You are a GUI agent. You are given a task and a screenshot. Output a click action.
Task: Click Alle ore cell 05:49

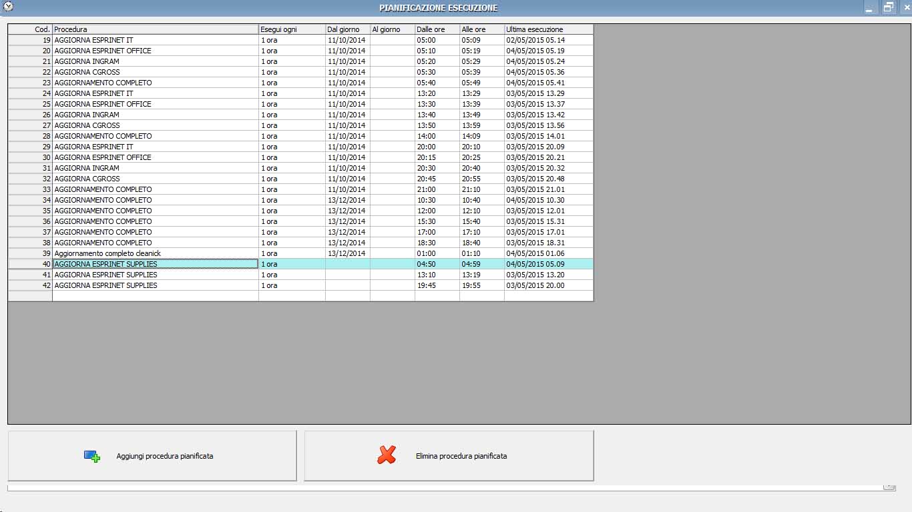click(482, 83)
